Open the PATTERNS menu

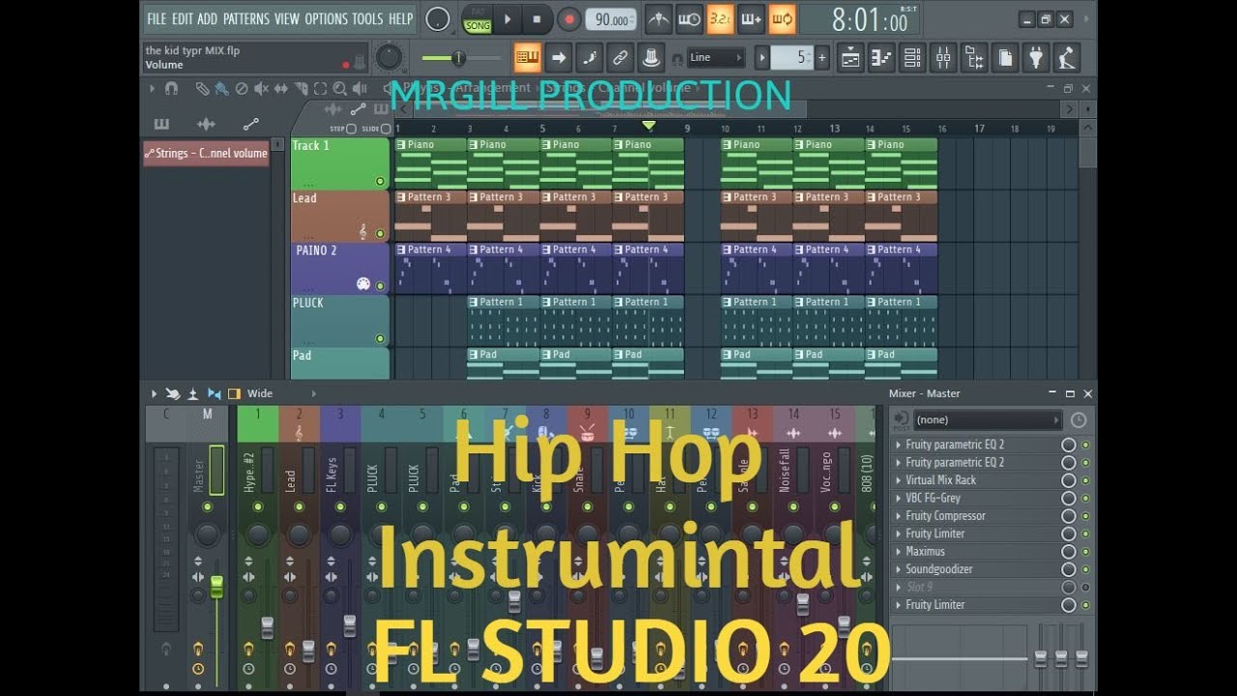click(x=246, y=18)
